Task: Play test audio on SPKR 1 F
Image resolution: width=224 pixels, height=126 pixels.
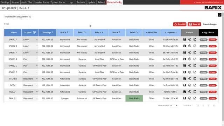Action: point(190,52)
